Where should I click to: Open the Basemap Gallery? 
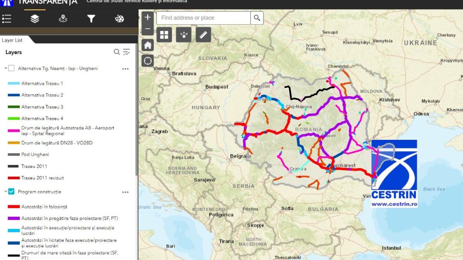(x=164, y=34)
